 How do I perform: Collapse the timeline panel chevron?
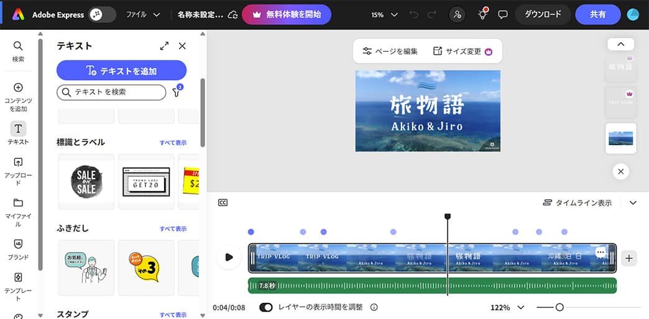(x=633, y=203)
